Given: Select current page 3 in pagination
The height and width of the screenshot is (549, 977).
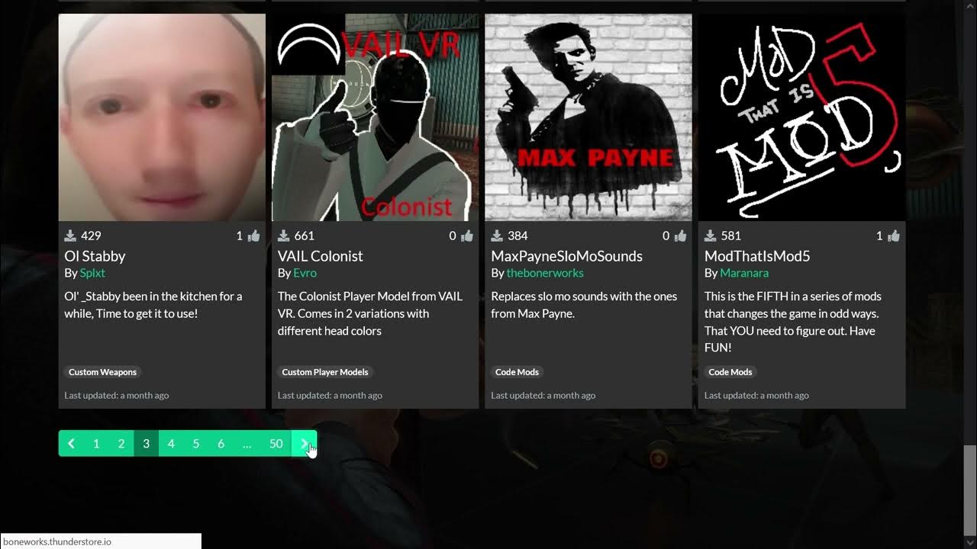Looking at the screenshot, I should coord(146,444).
